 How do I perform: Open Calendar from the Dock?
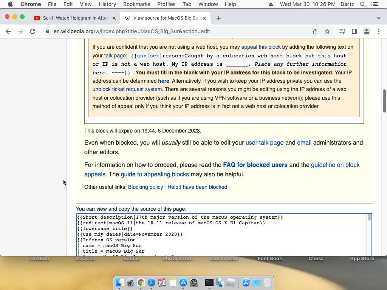[x=162, y=282]
